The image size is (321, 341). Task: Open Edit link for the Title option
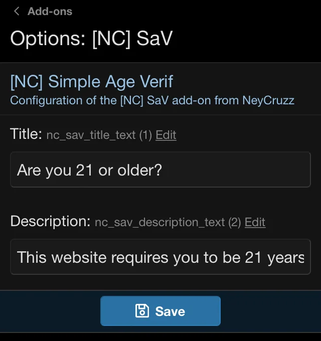click(166, 135)
